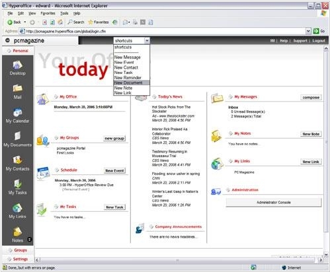The width and height of the screenshot is (330, 272).
Task: Open Mail from the sidebar
Action: point(17,88)
